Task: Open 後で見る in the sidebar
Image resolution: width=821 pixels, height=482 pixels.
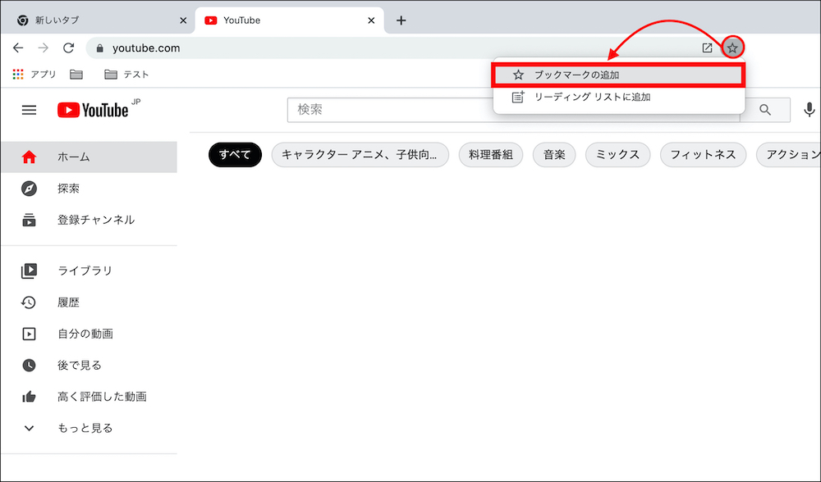Action: (x=89, y=365)
